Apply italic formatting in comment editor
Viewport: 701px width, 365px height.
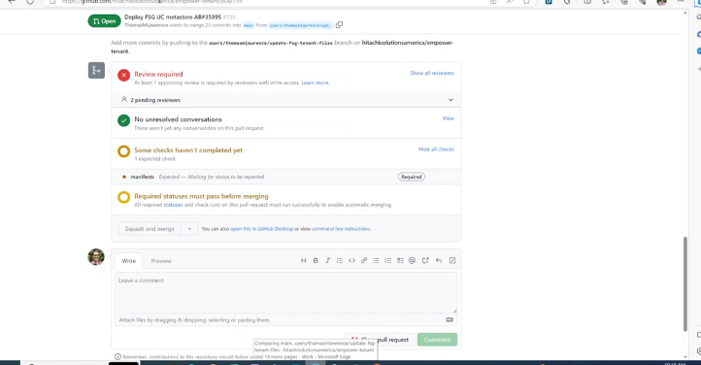tap(328, 260)
